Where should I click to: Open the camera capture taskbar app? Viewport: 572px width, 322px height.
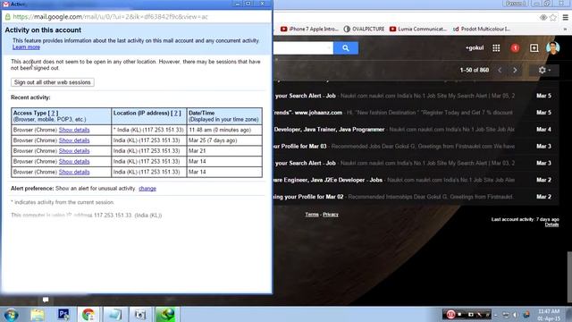point(140,315)
